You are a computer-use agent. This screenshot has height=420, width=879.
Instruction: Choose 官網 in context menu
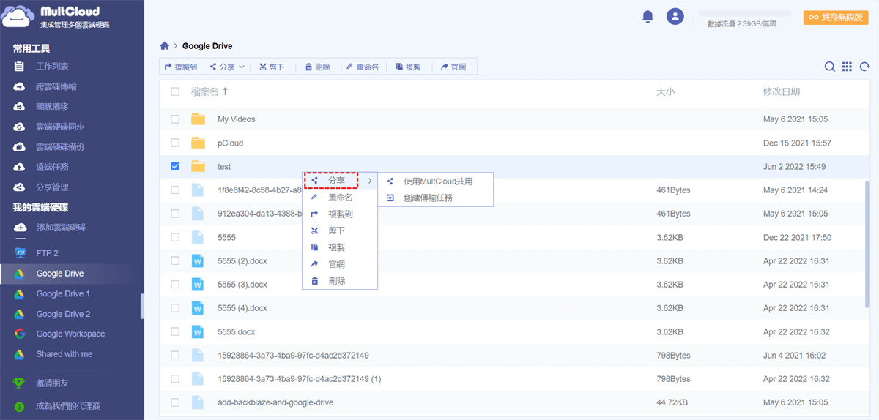[x=340, y=264]
